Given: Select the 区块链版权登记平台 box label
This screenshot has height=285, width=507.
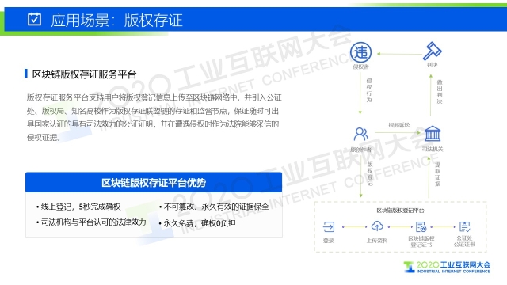Looking at the screenshot, I should point(400,211).
